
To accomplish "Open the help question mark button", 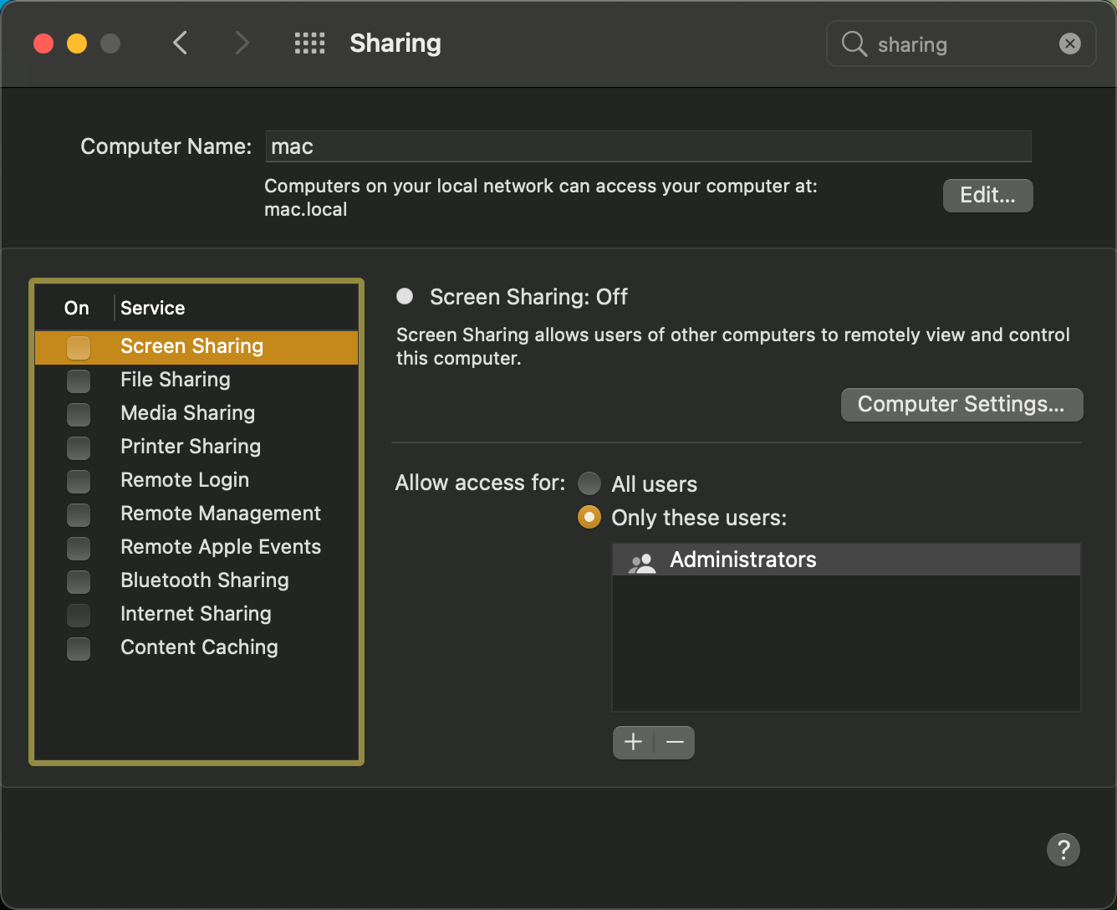I will [1063, 850].
